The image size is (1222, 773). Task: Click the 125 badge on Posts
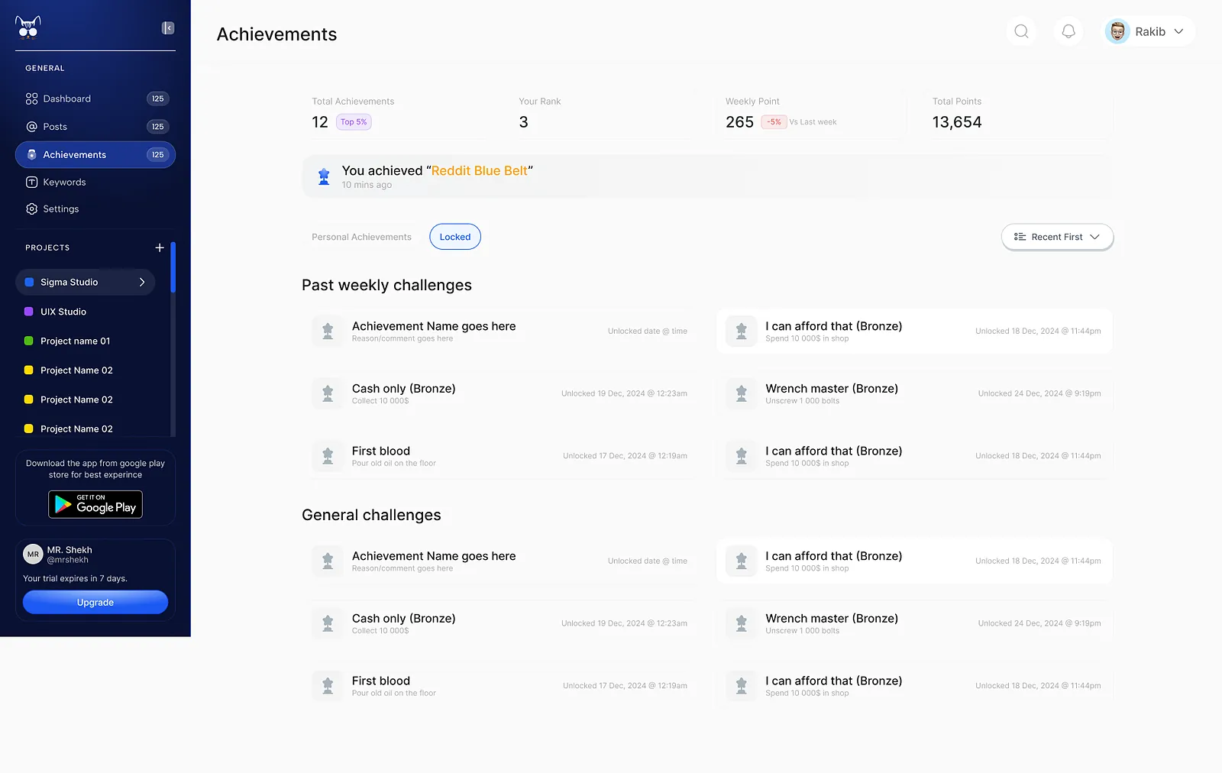coord(157,127)
